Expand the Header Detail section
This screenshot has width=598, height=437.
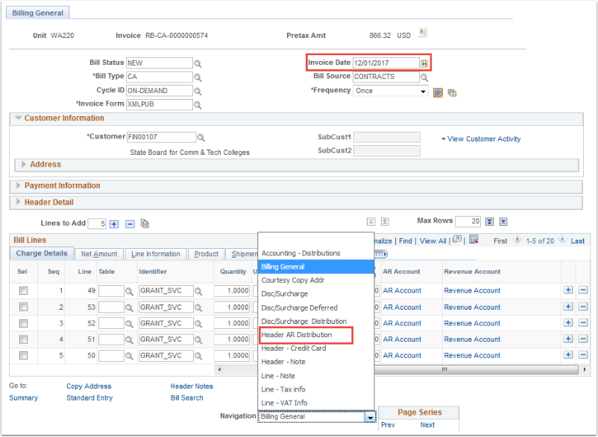coord(18,202)
